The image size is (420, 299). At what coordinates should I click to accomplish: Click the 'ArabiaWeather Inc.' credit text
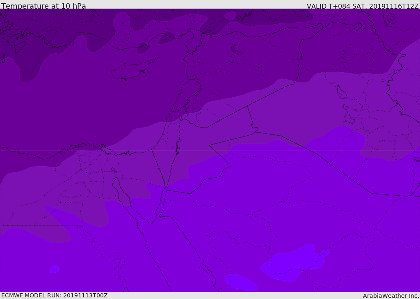click(390, 296)
